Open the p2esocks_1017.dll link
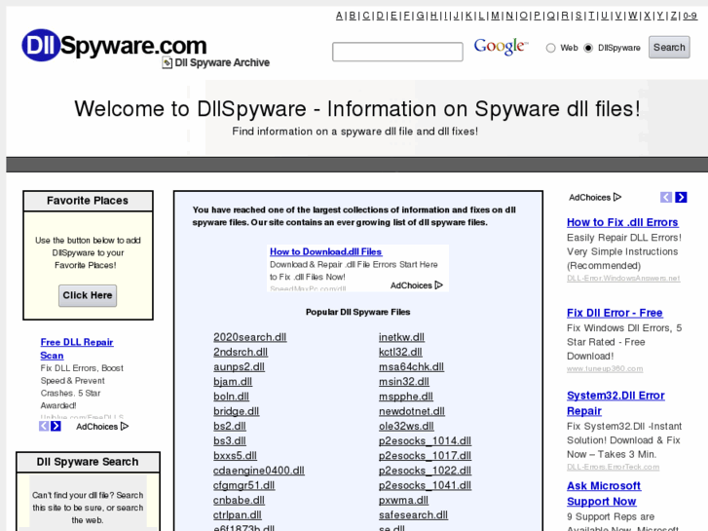 point(425,456)
